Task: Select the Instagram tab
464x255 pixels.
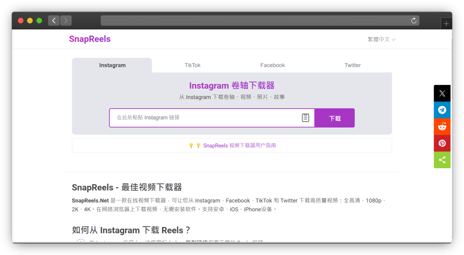Action: [112, 65]
